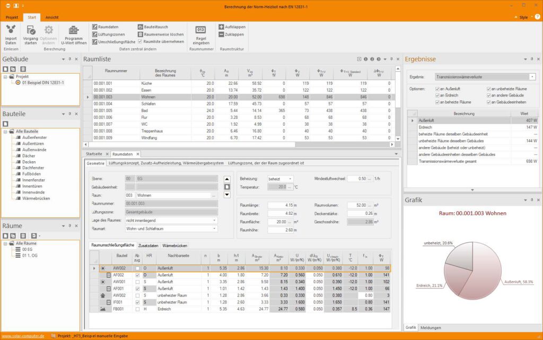Open the Wärmebrücken sub-tab
The width and height of the screenshot is (543, 340).
tap(175, 246)
